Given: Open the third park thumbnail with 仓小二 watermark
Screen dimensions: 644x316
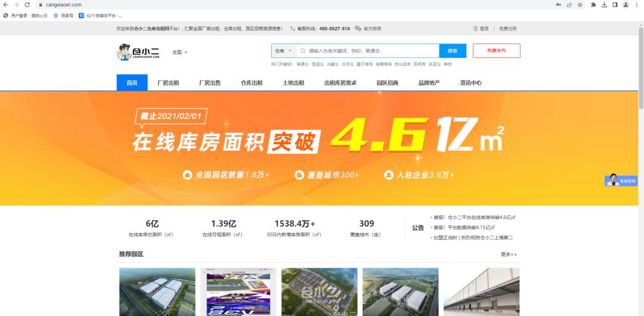Looking at the screenshot, I should point(320,292).
